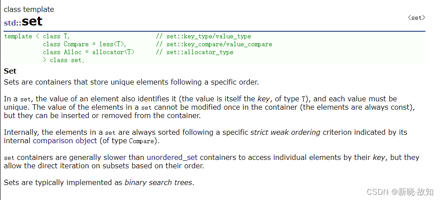Follow the "unordered_set" link

coord(172,157)
